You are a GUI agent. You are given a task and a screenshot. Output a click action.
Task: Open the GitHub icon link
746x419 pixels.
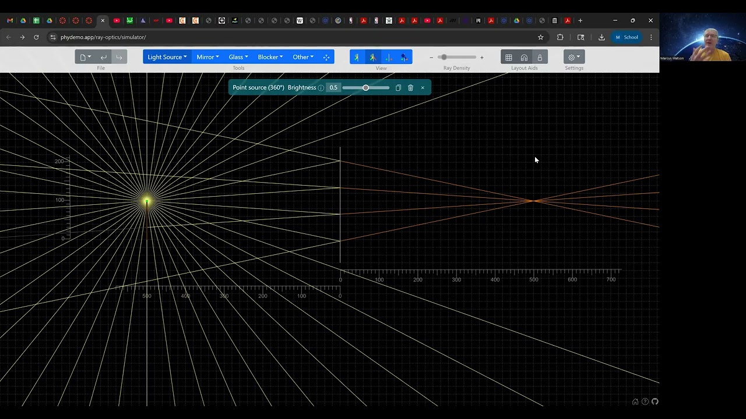pos(655,402)
